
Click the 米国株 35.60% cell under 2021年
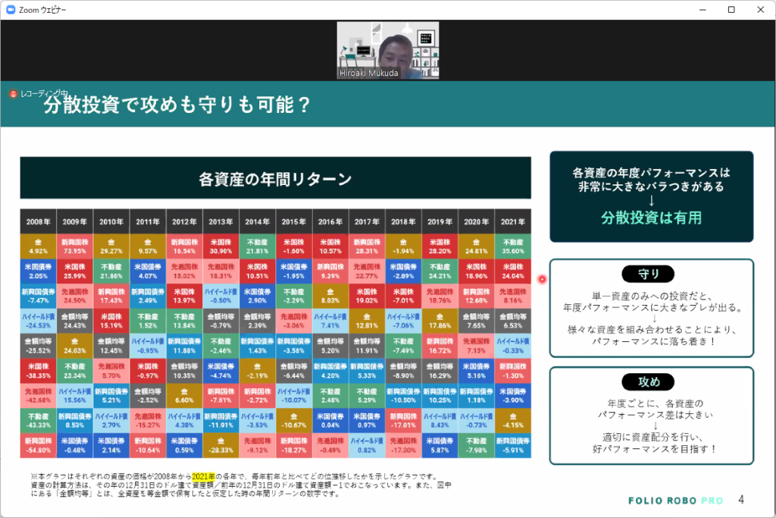[512, 244]
